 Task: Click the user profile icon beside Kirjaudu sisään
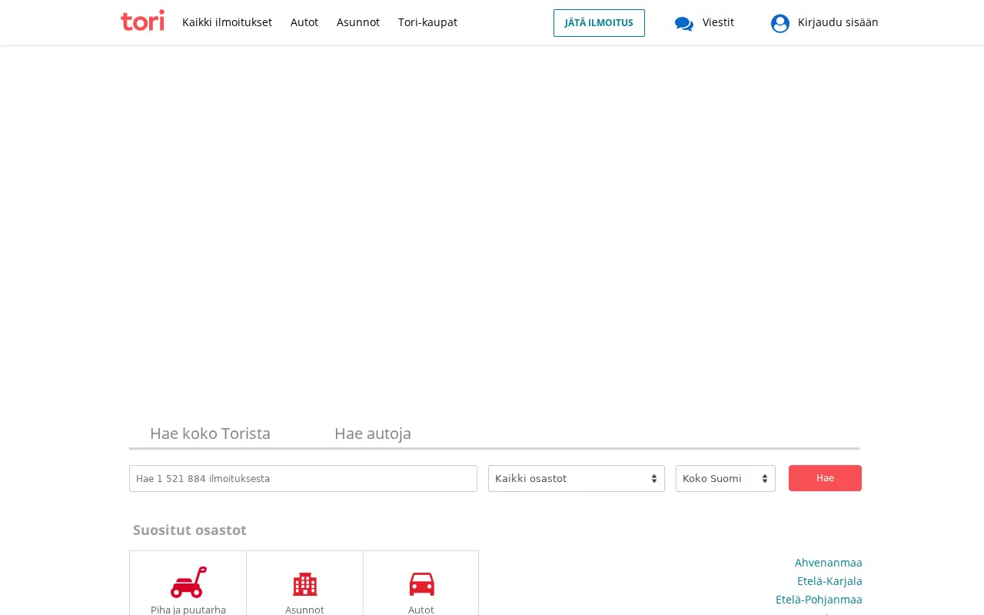pos(780,23)
